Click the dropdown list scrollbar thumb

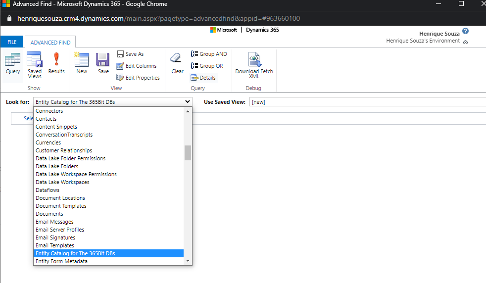click(x=188, y=153)
